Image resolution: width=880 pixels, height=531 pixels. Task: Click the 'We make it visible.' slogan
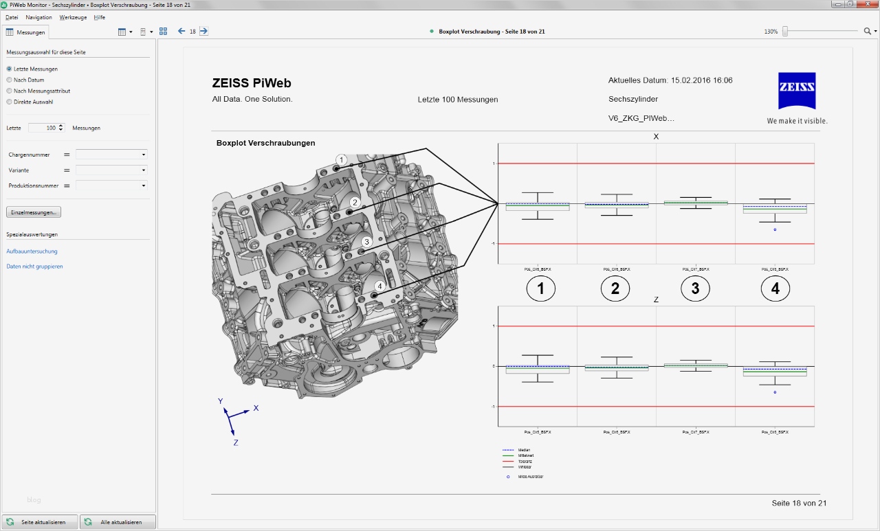tap(797, 121)
